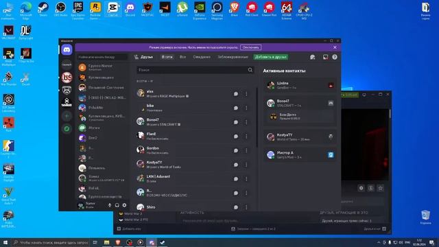Screen dimensions: 439x247
Task: Message Shiro via chat bubble icon
Action: pyautogui.click(x=236, y=207)
